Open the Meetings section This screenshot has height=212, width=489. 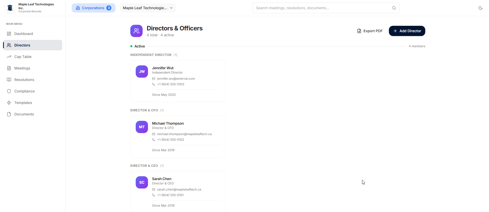(33, 68)
